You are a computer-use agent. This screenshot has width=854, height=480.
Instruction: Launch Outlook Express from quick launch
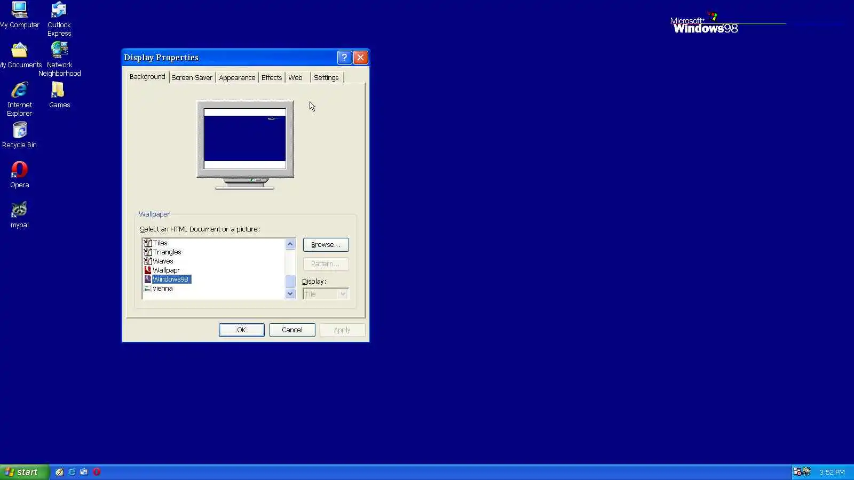84,472
